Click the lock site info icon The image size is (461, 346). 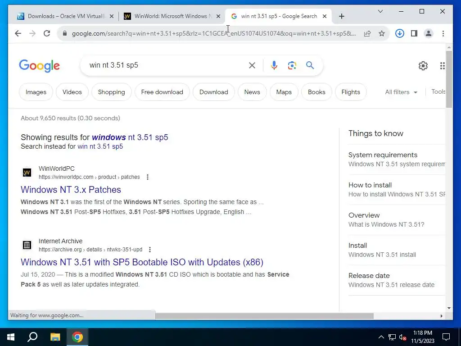pos(65,33)
